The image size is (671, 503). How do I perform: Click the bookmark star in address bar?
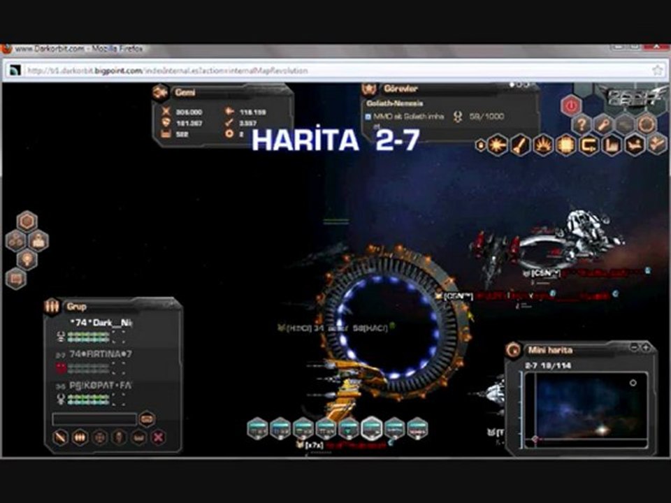point(658,71)
